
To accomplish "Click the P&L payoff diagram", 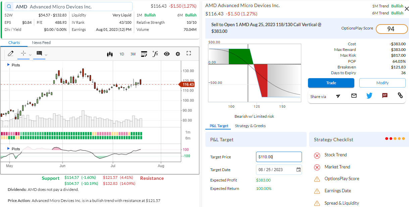I will (255, 73).
